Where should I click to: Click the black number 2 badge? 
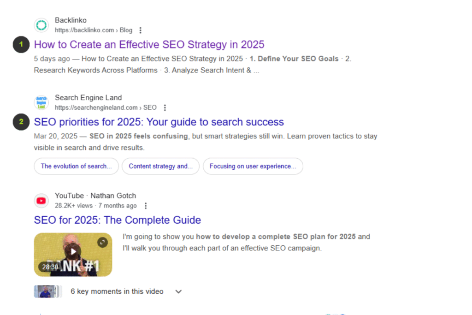[x=21, y=122]
